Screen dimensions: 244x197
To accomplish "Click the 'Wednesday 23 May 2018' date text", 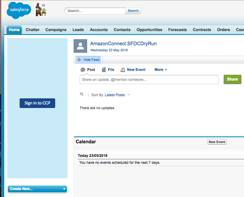I will click(x=109, y=50).
